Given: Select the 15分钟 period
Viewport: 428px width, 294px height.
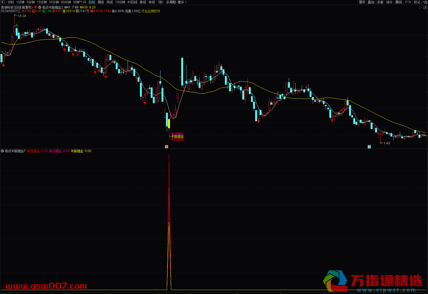Looking at the screenshot, I should [42, 2].
